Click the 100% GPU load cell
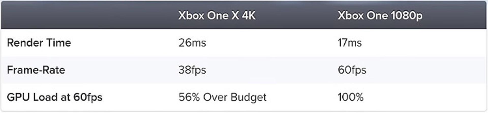The image size is (488, 113). 351,97
